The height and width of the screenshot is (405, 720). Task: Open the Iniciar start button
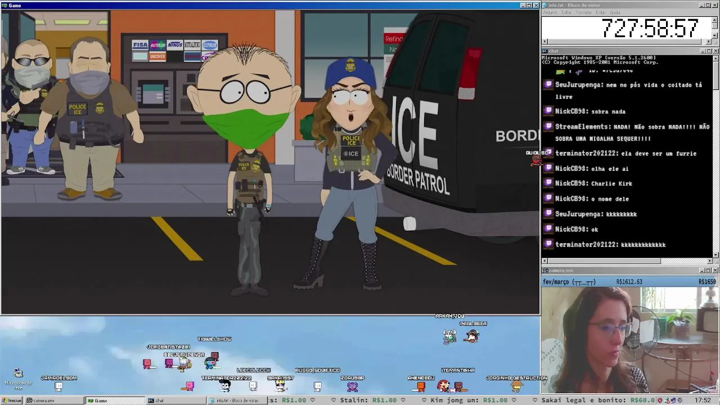click(x=12, y=400)
